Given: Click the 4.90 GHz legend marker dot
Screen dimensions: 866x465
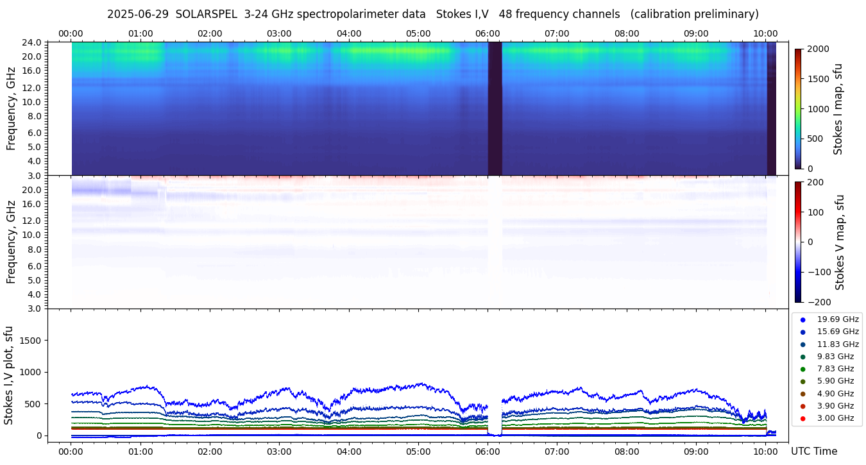Looking at the screenshot, I should coord(802,394).
